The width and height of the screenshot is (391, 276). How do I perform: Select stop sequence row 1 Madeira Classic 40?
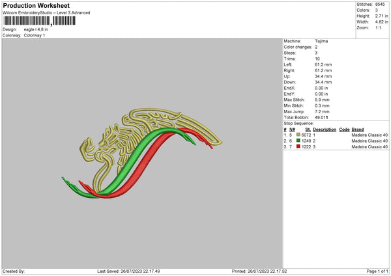point(369,135)
